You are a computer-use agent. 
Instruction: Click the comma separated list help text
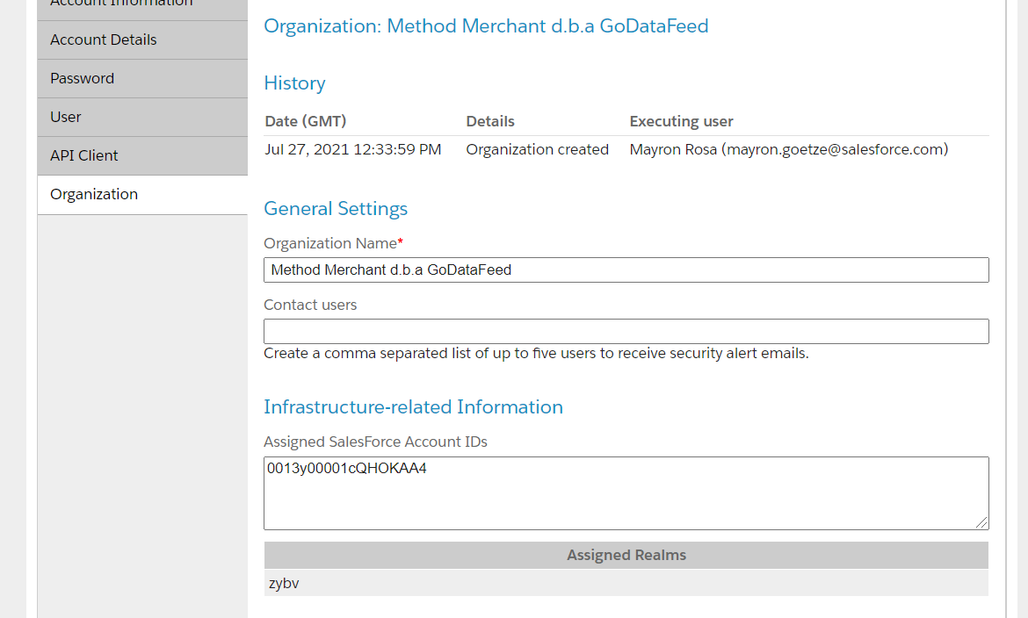click(x=536, y=353)
